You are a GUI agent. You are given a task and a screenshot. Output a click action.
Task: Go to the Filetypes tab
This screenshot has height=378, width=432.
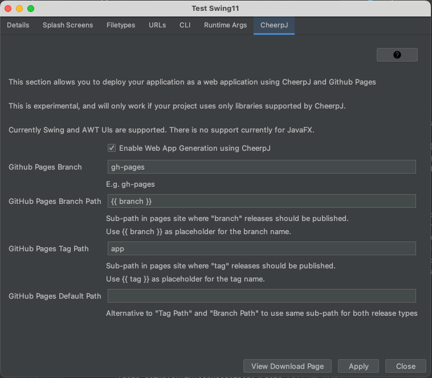coord(121,25)
